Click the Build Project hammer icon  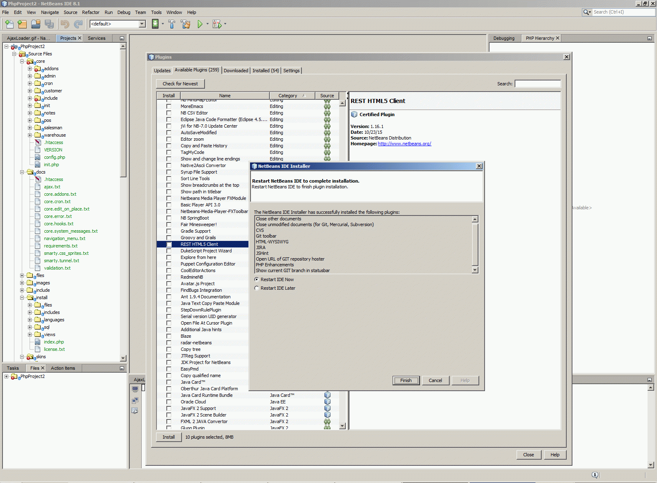(172, 24)
